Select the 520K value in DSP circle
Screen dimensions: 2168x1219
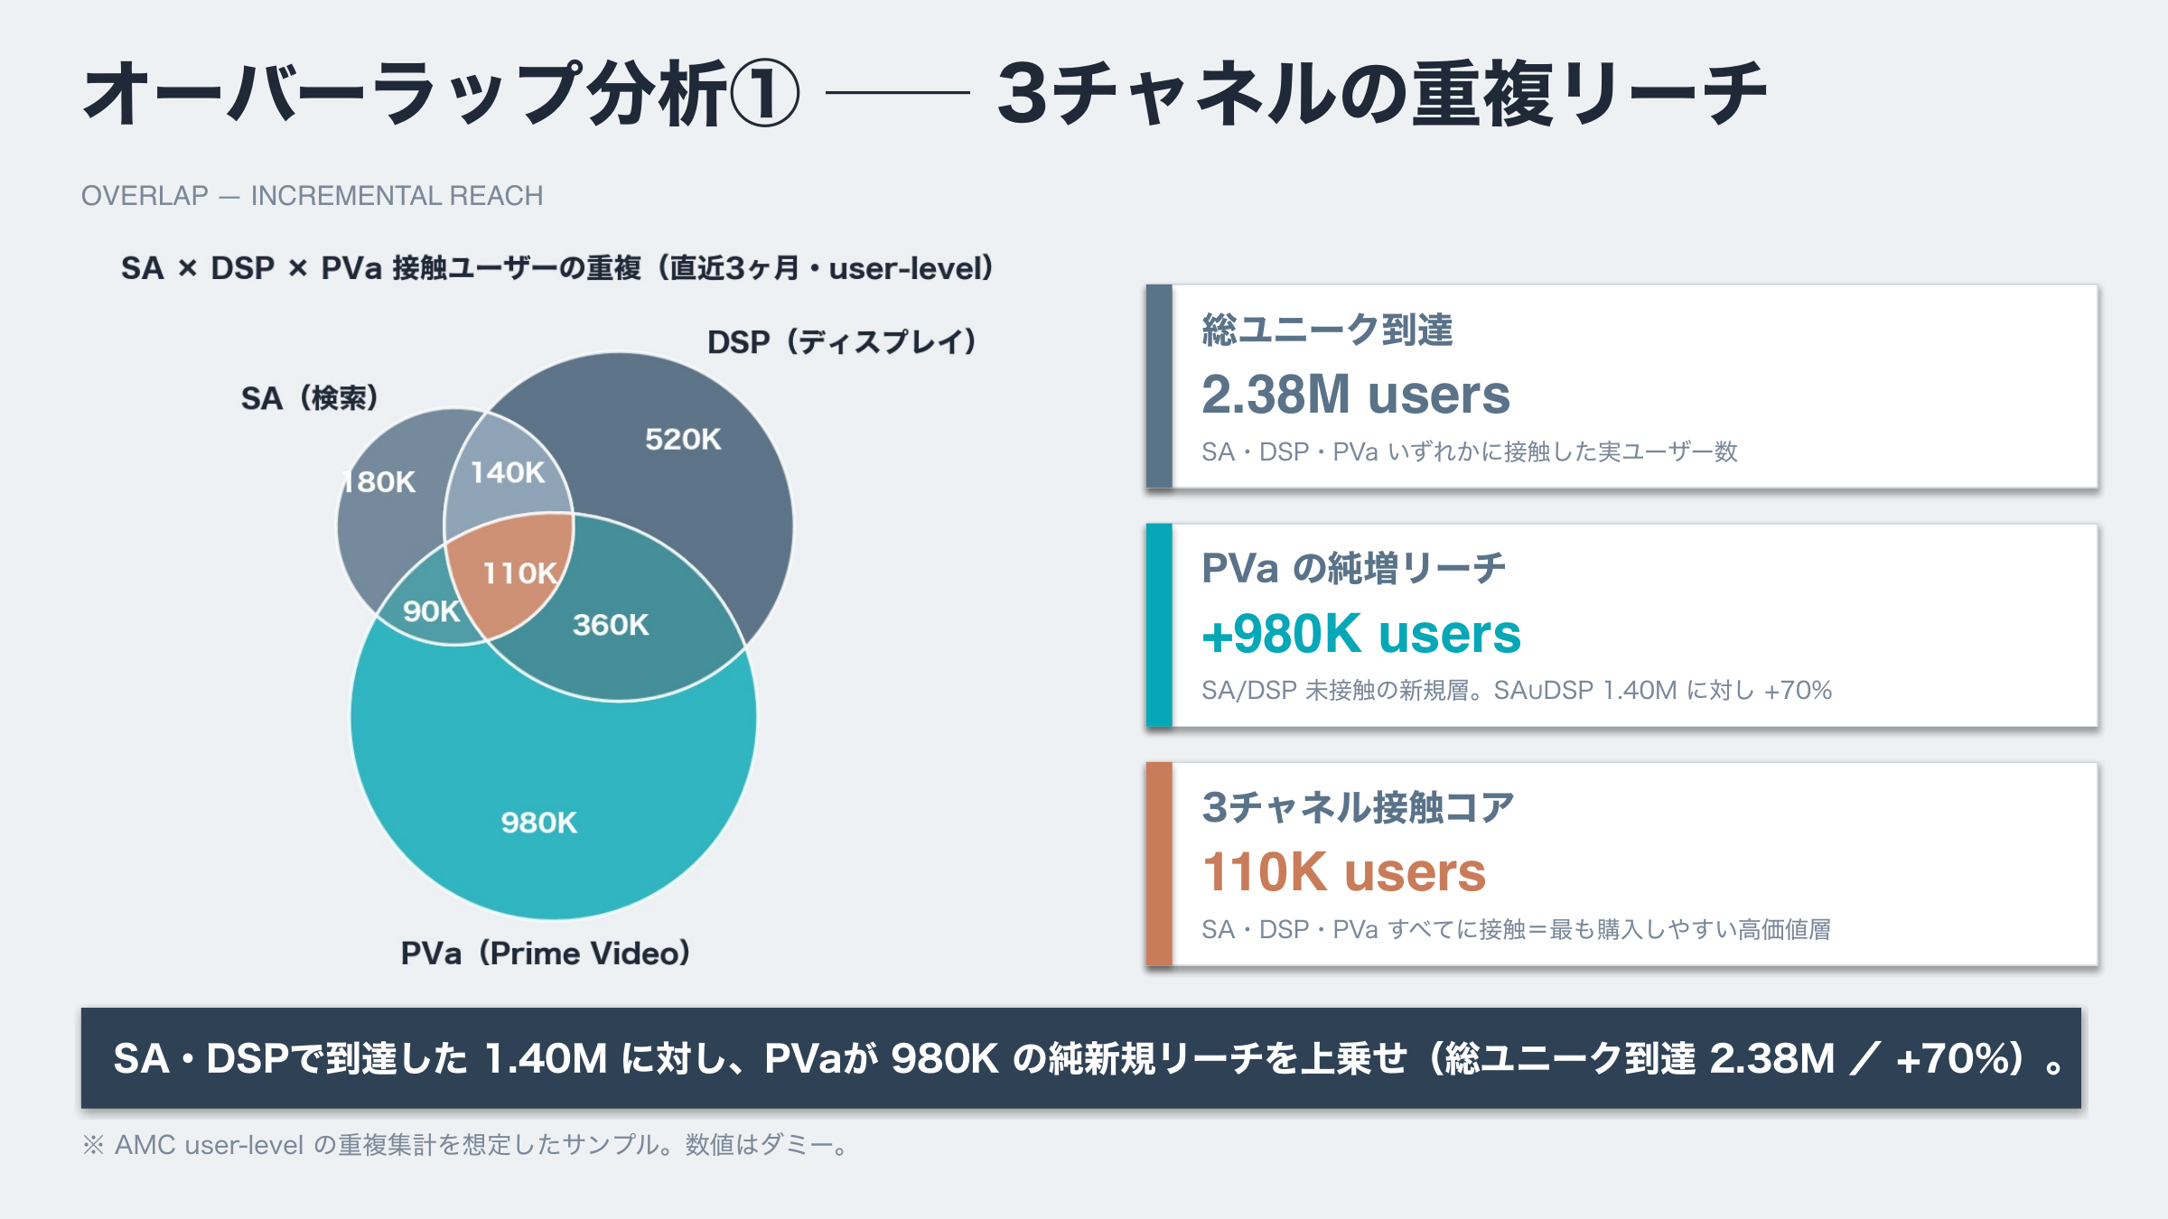pos(683,440)
